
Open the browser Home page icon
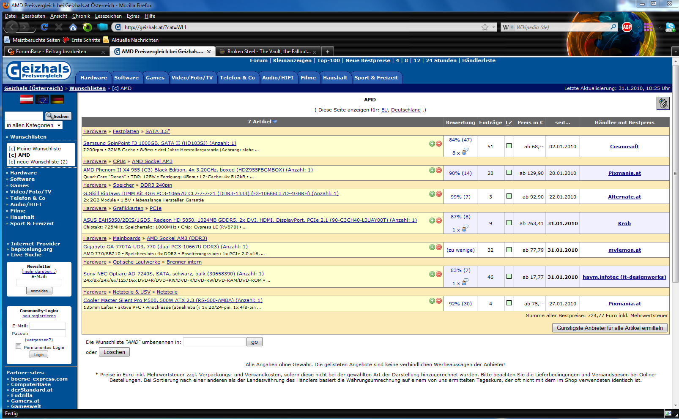click(73, 27)
